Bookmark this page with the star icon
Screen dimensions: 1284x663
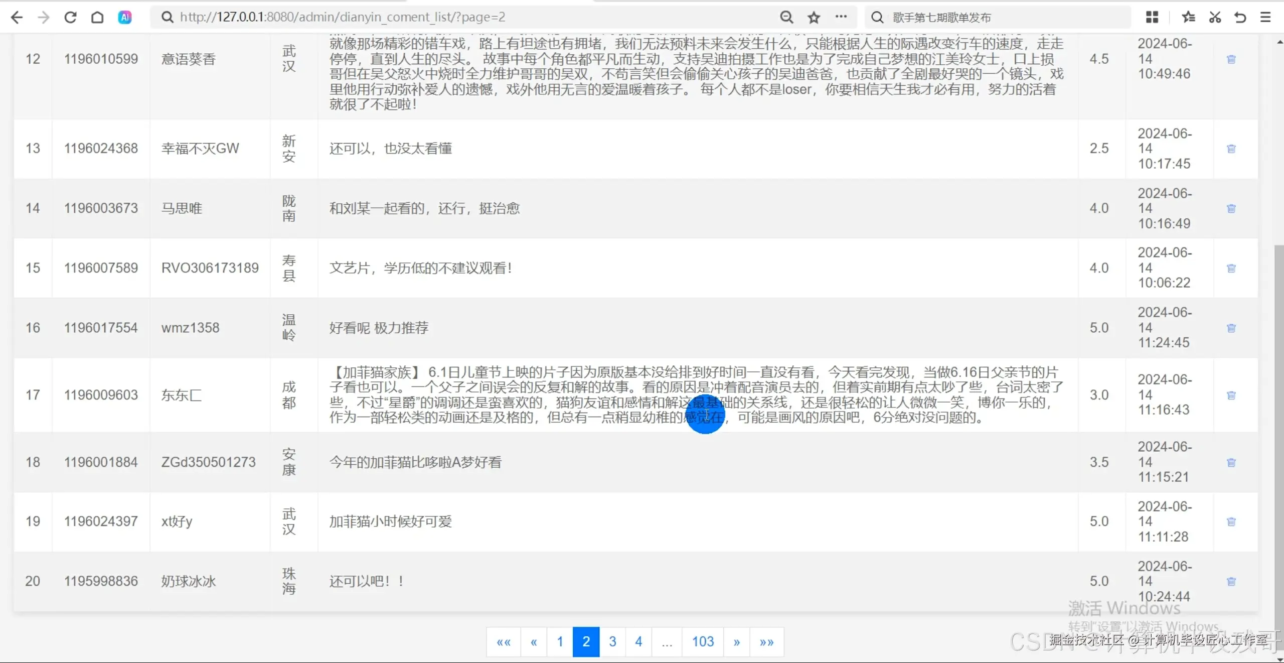pos(813,17)
